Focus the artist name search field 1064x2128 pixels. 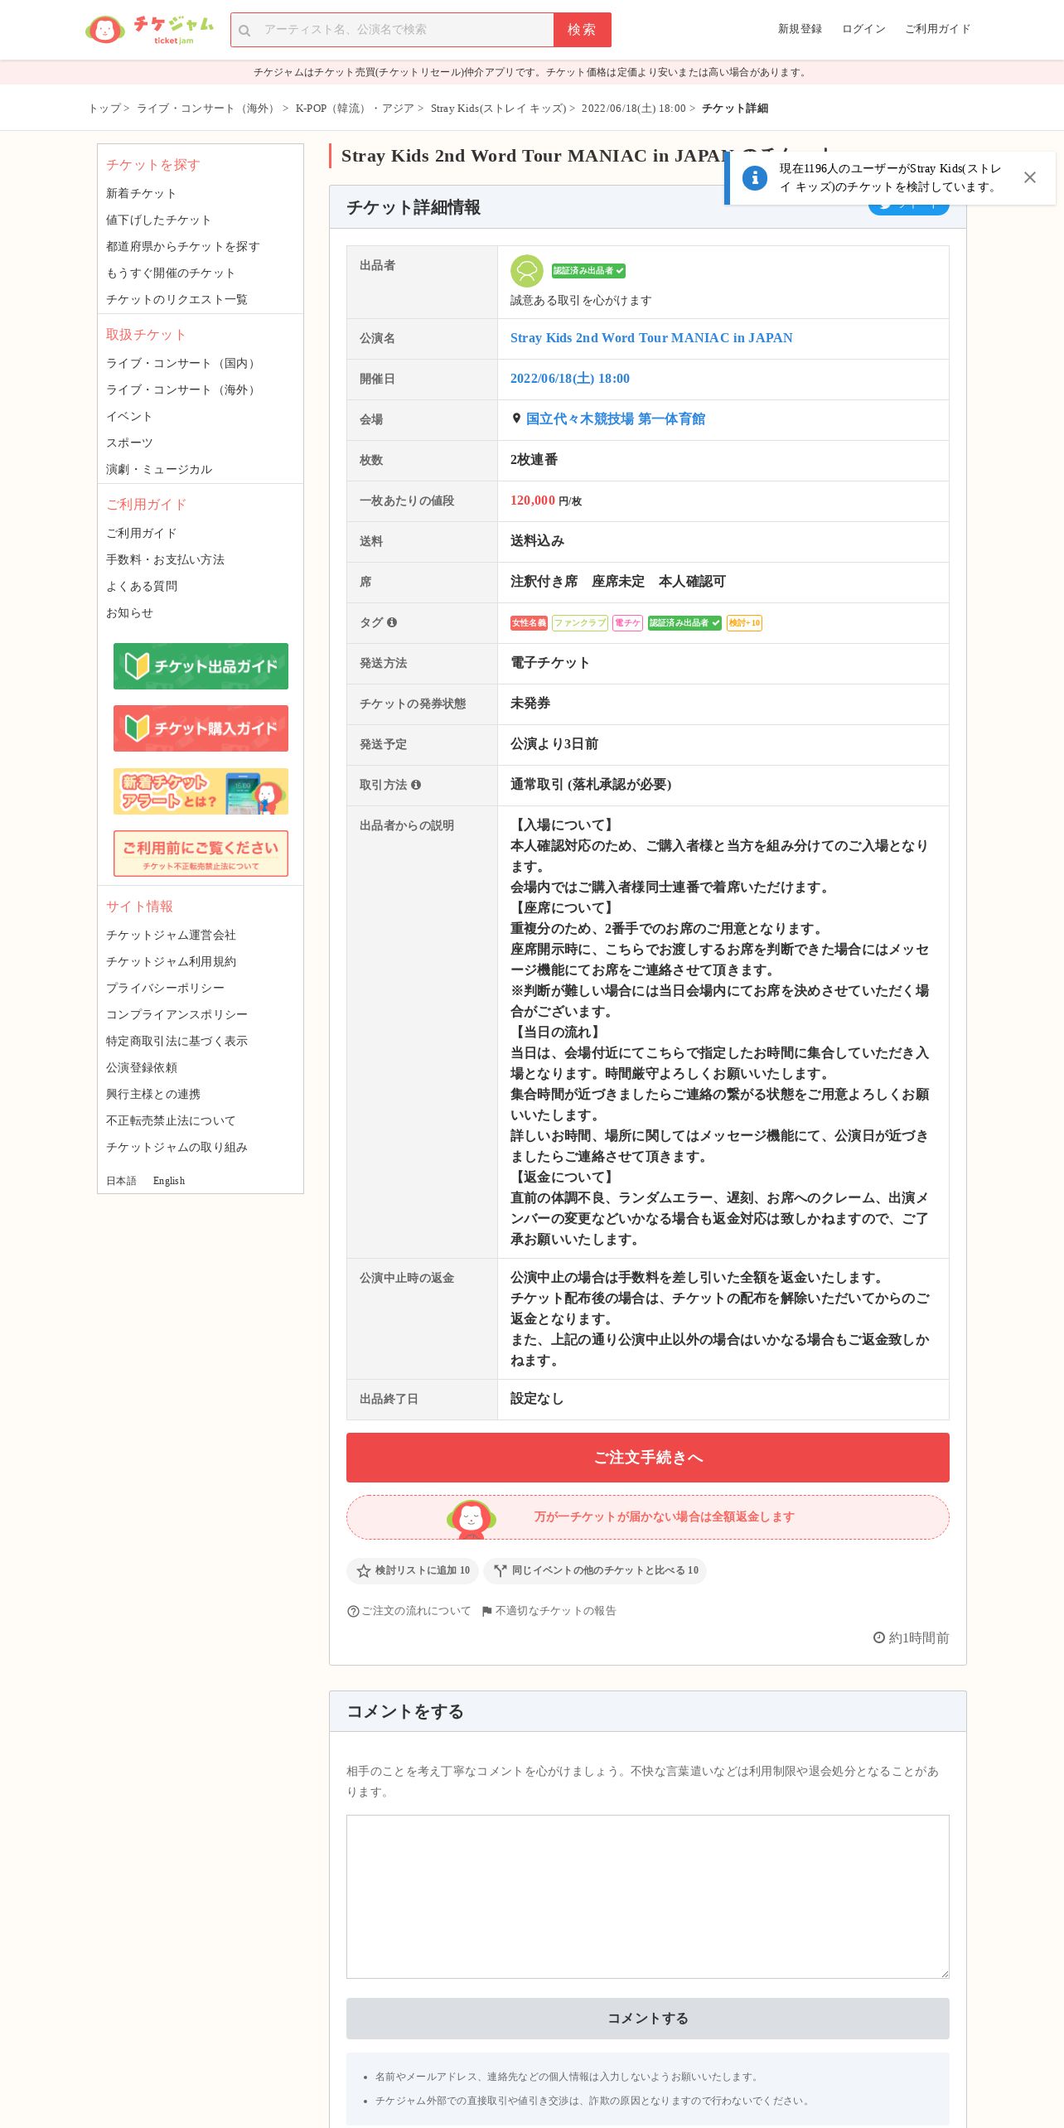coord(392,30)
